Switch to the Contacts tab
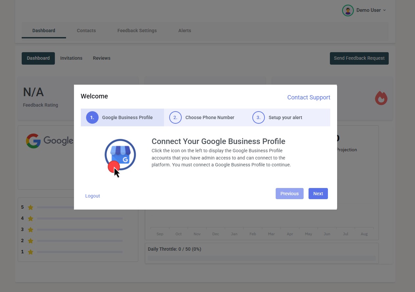This screenshot has height=292, width=415. [86, 31]
